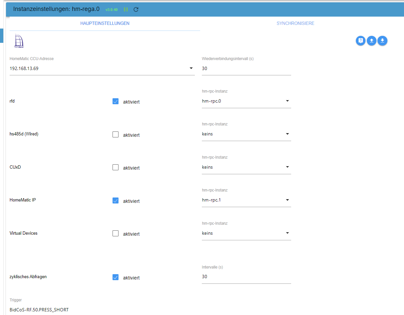Open the rfd hm-rpc.0 instance dropdown
This screenshot has height=315, width=404.
pyautogui.click(x=246, y=101)
